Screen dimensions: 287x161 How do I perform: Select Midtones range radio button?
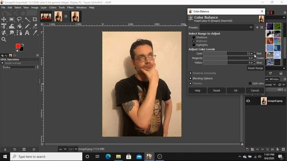(194, 41)
